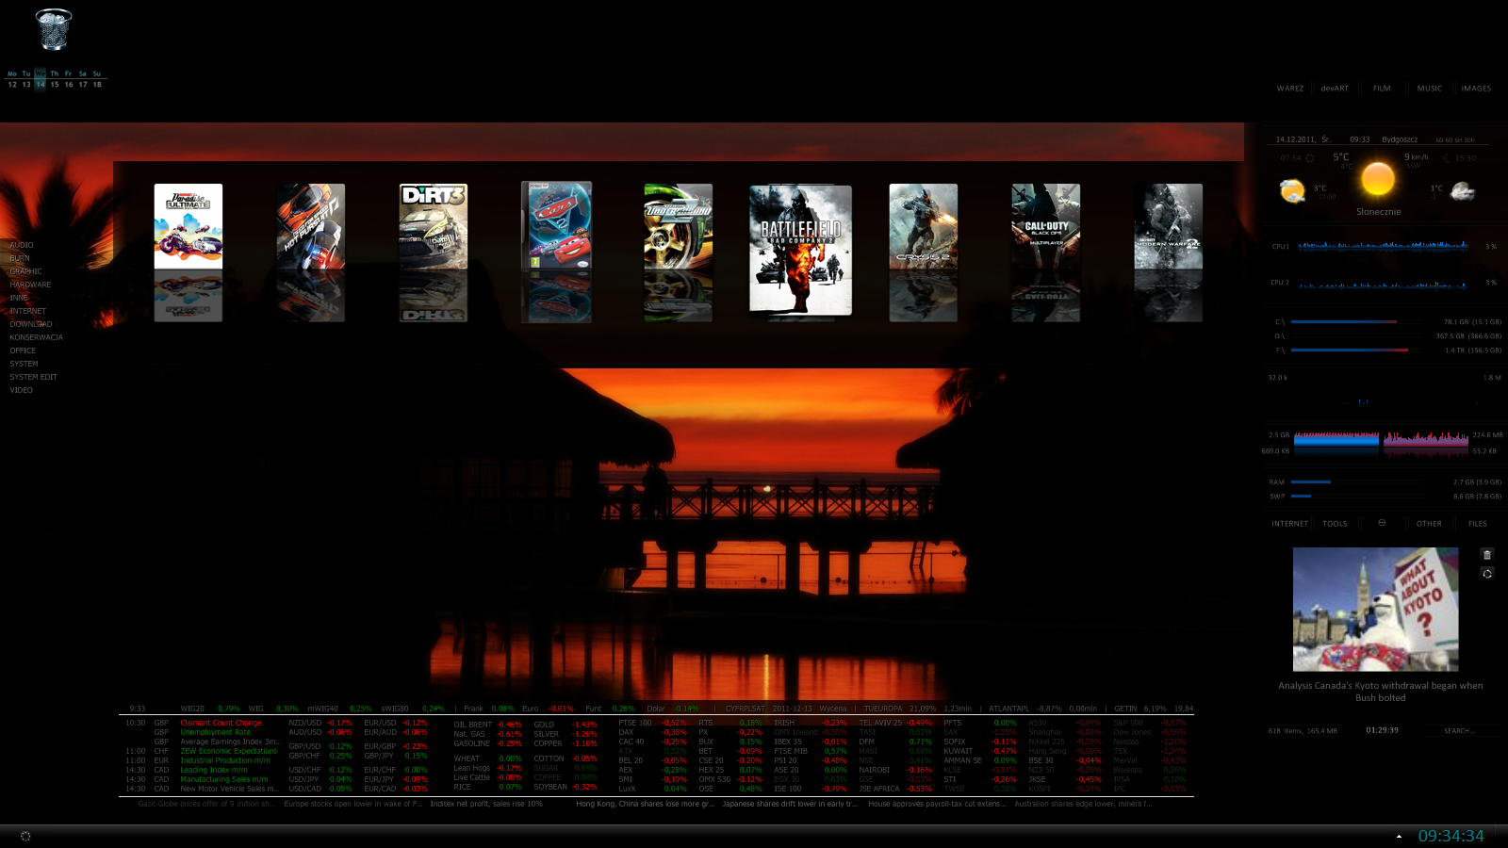Select the INTERNET tab in right panel
Viewport: 1508px width, 848px height.
(x=1290, y=524)
